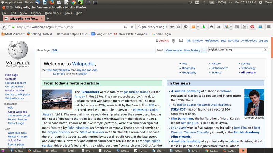
Task: Submit Wikipedia search with magnifier icon
Action: click(265, 50)
